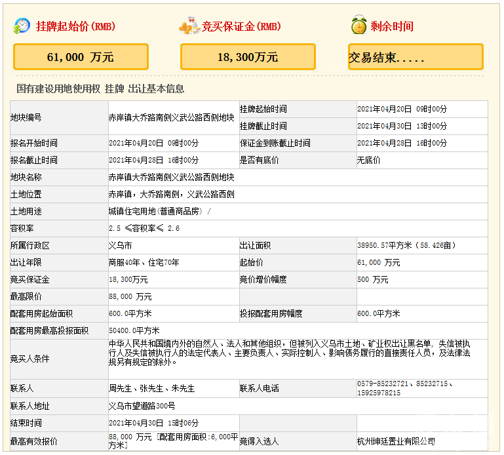The width and height of the screenshot is (504, 455).
Task: Click the 挂牌截止时间 date value
Action: pos(402,126)
